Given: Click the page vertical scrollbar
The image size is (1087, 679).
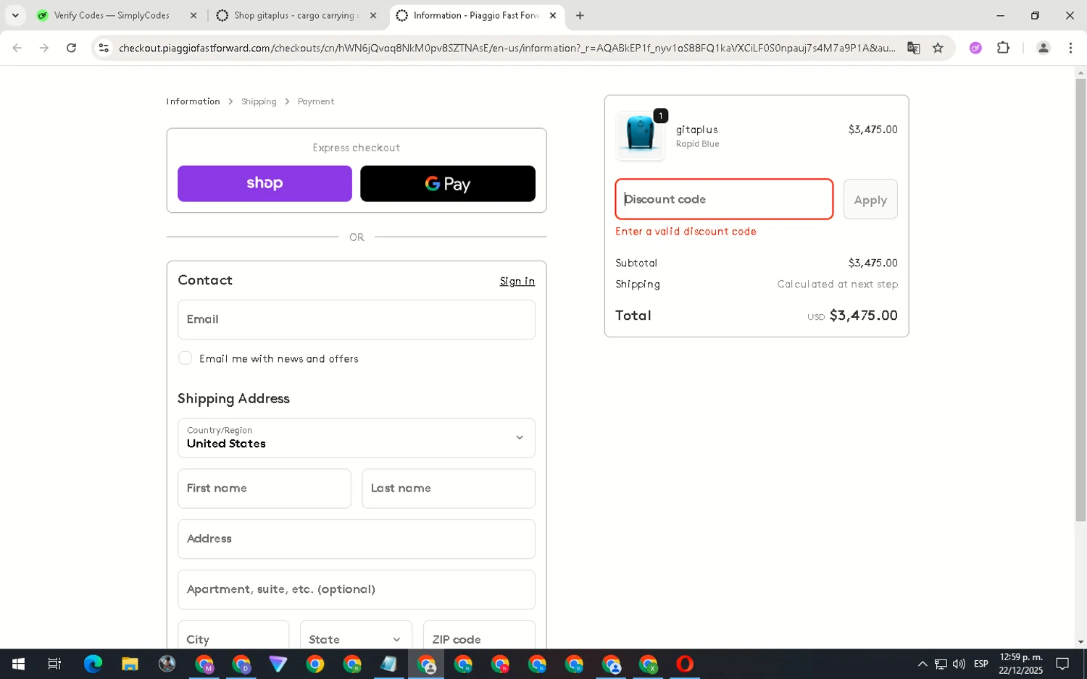Looking at the screenshot, I should click(x=1080, y=300).
